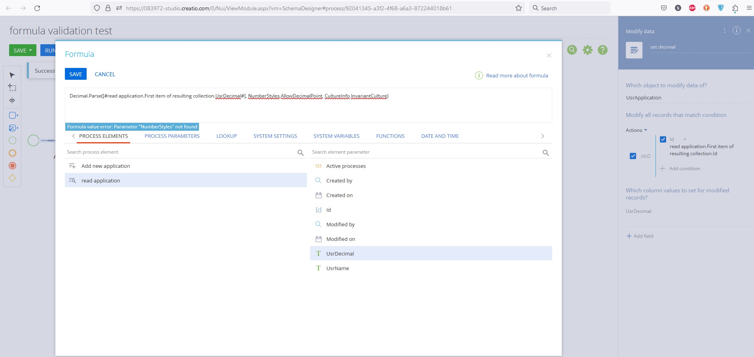Open the Actions dropdown menu
754x357 pixels.
click(x=636, y=130)
